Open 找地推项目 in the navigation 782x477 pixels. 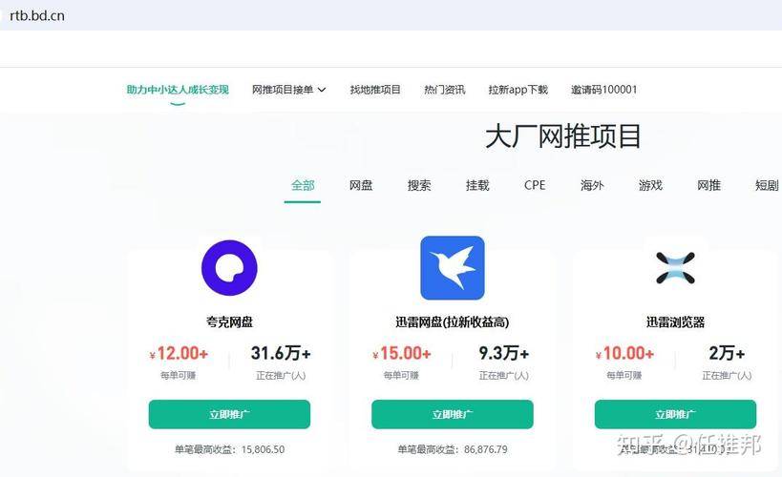coord(375,90)
